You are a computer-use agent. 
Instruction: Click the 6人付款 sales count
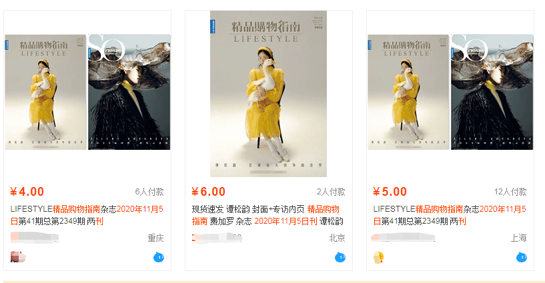pos(149,192)
